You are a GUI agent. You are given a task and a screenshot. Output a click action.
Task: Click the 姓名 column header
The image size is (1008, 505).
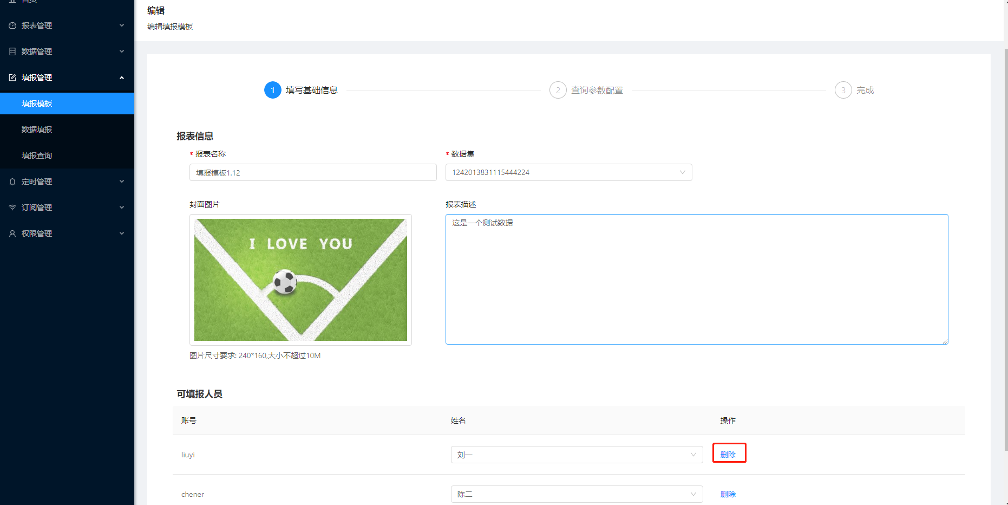coord(458,420)
